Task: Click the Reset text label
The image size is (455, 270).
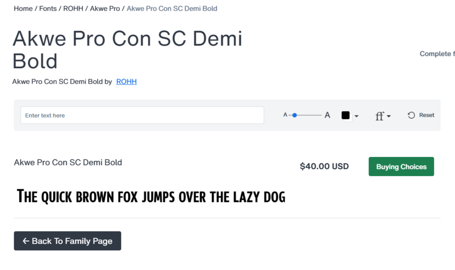Action: pyautogui.click(x=427, y=115)
